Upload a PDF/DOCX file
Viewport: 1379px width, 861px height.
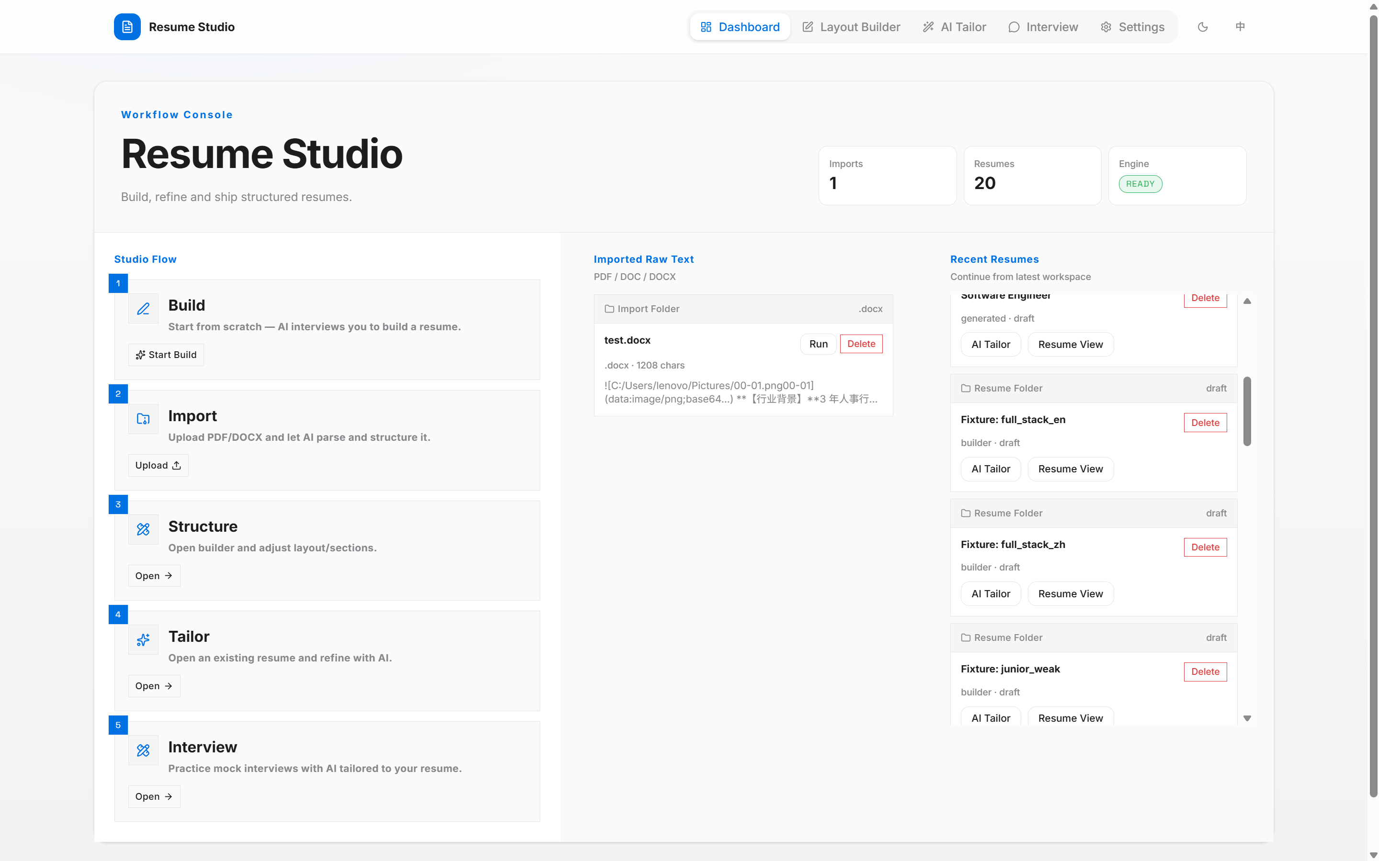[x=158, y=465]
